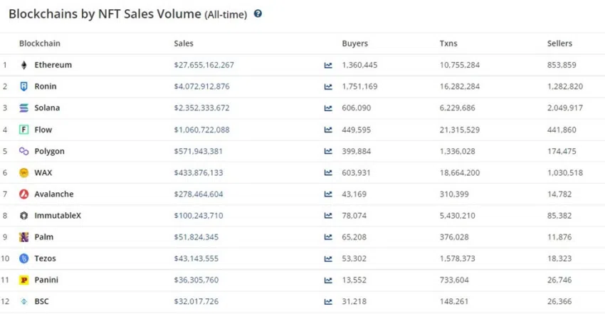
Task: Open Ethereum sales chart icon
Action: click(328, 66)
